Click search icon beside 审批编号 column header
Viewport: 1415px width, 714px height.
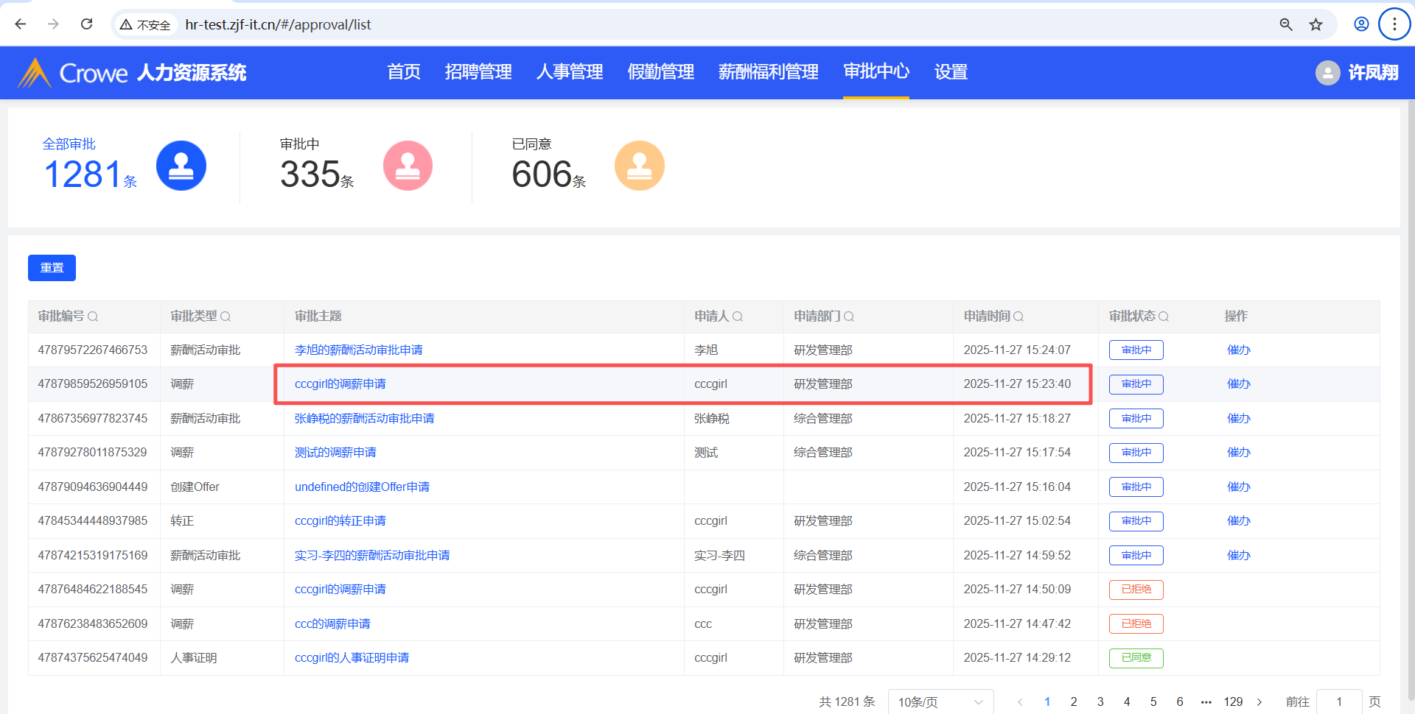point(93,317)
